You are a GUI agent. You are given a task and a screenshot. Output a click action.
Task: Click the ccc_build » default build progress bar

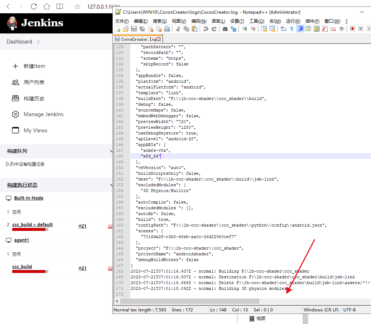[30, 229]
